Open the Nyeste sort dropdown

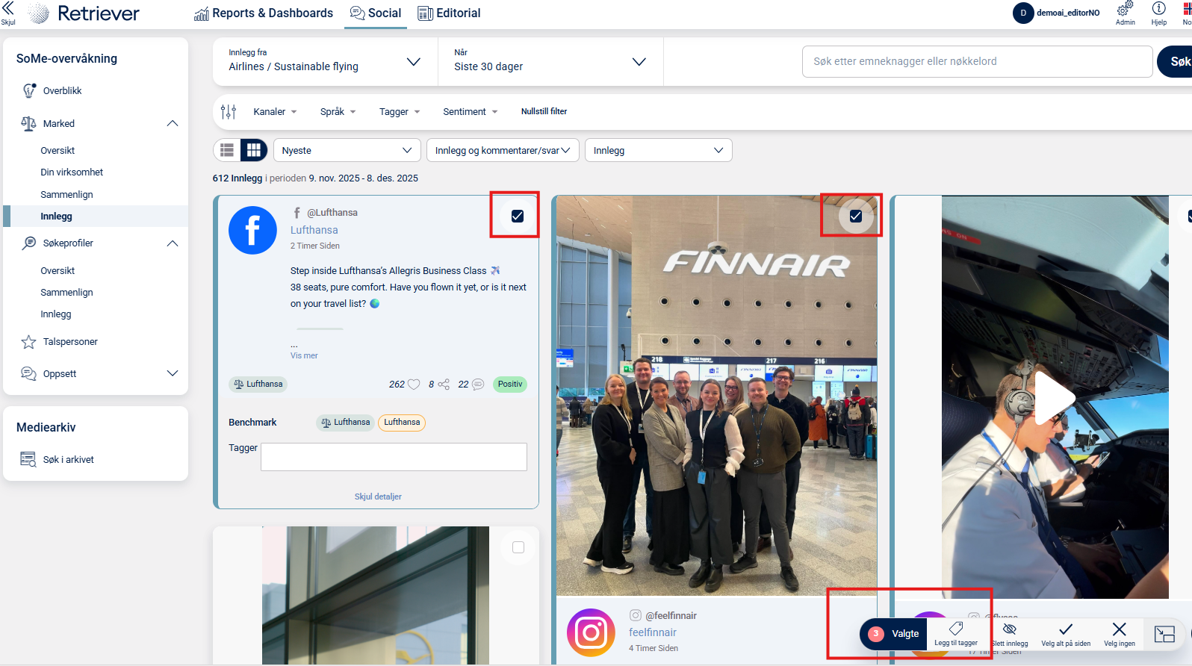(x=347, y=150)
